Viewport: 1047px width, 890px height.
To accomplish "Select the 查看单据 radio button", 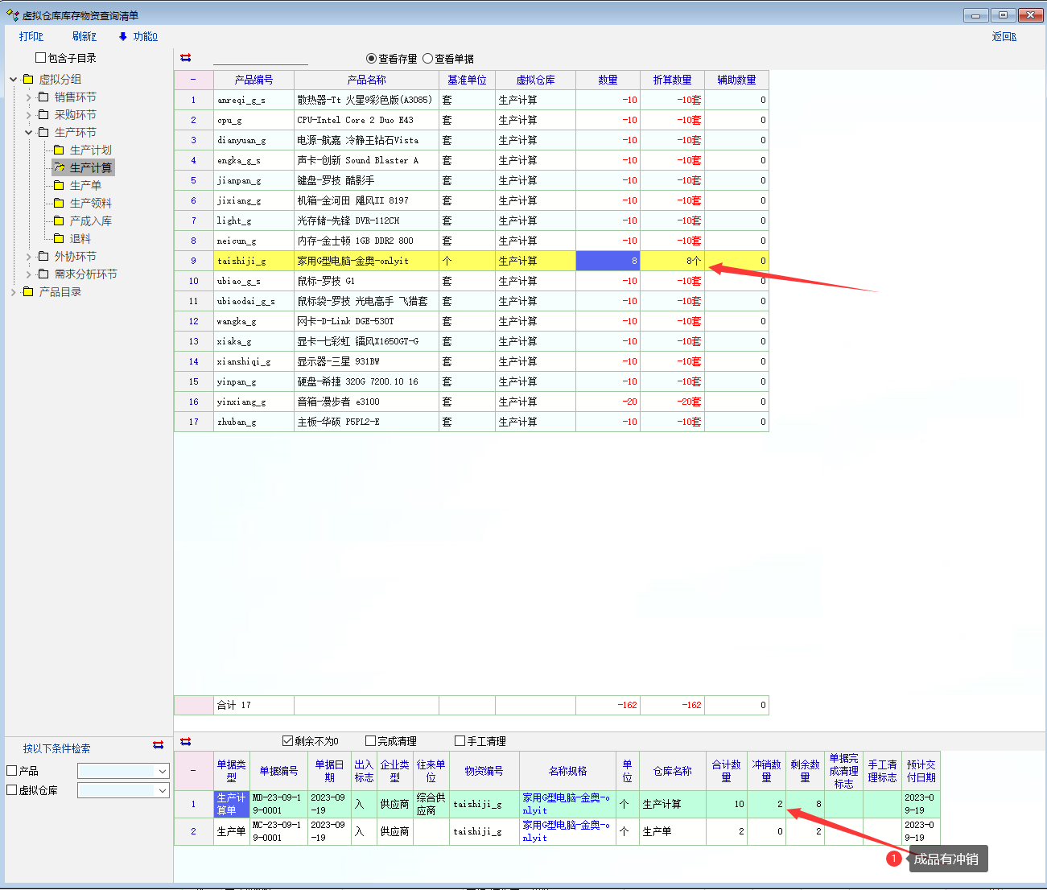I will click(428, 59).
